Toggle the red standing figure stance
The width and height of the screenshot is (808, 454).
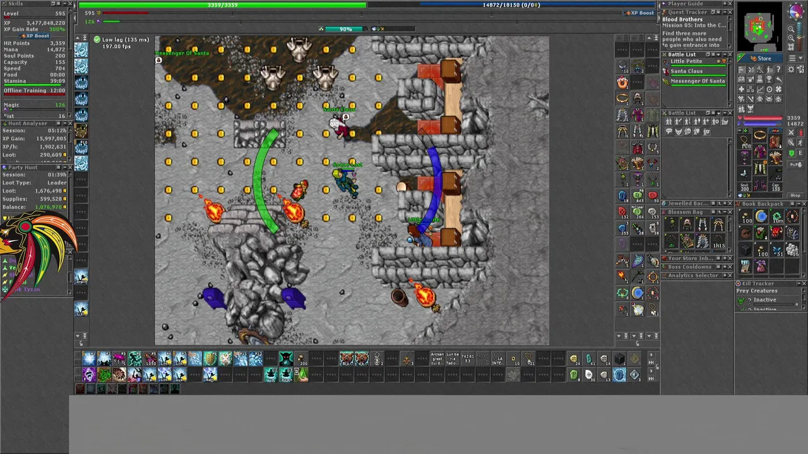point(801,132)
